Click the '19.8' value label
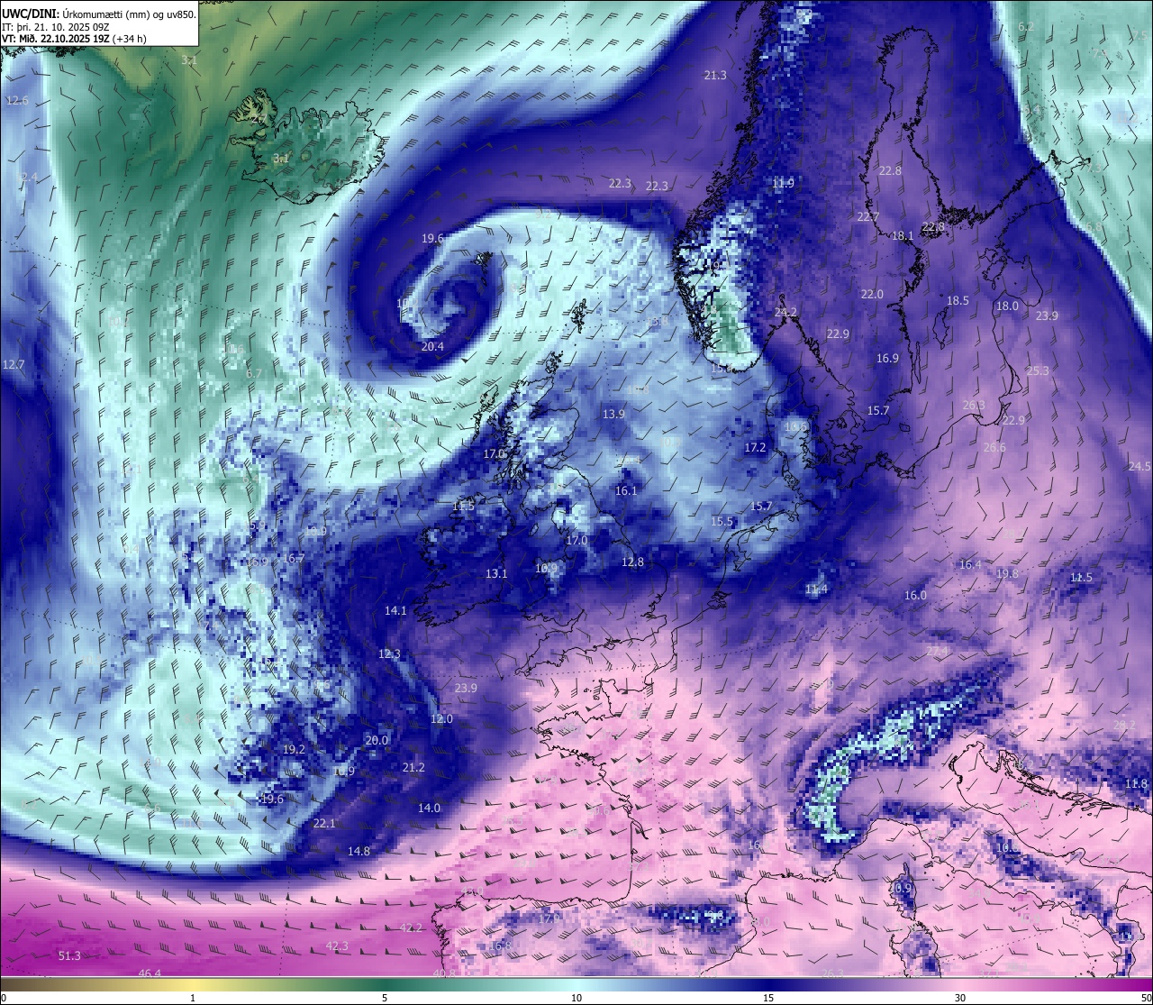This screenshot has width=1153, height=1005. [1007, 574]
